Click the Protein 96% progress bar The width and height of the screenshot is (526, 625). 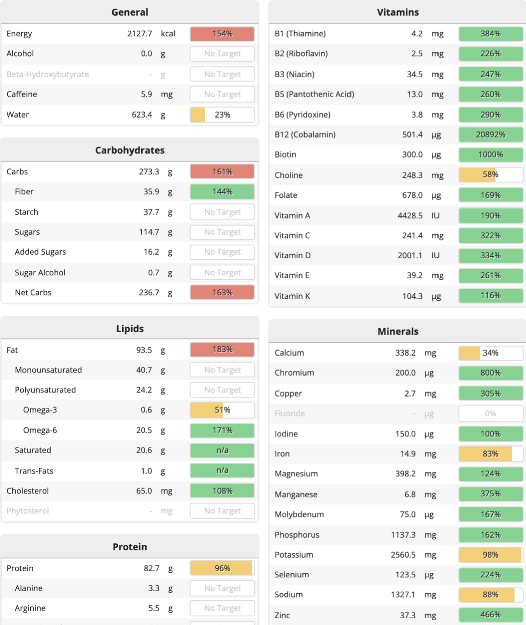click(x=222, y=568)
